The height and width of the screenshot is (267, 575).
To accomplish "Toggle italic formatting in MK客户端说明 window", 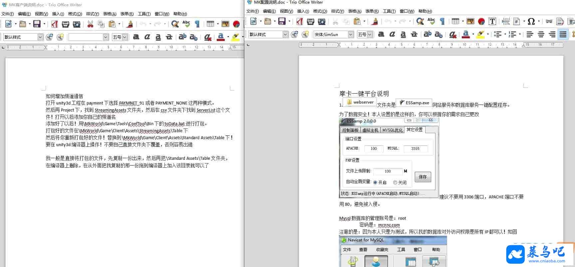I will [x=147, y=37].
